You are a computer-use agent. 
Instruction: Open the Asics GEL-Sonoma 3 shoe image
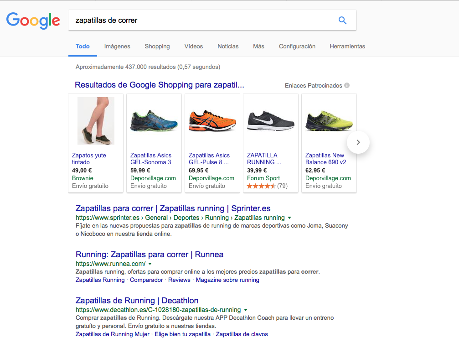(x=154, y=121)
